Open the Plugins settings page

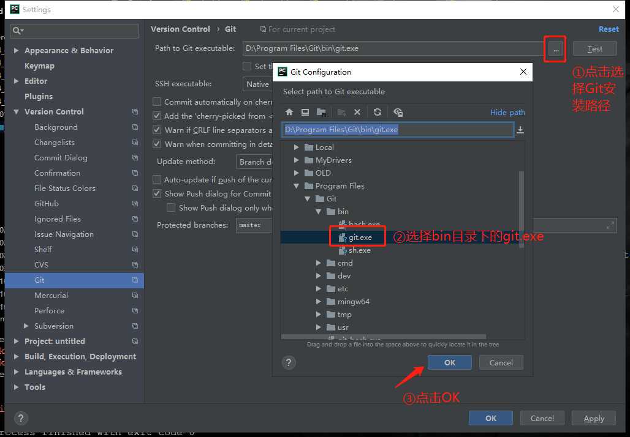[x=39, y=96]
